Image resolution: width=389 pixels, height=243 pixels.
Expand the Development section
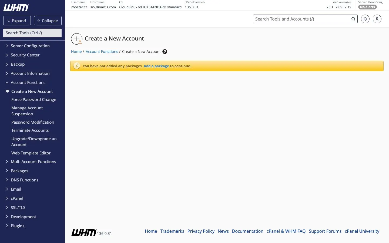[x=24, y=217]
